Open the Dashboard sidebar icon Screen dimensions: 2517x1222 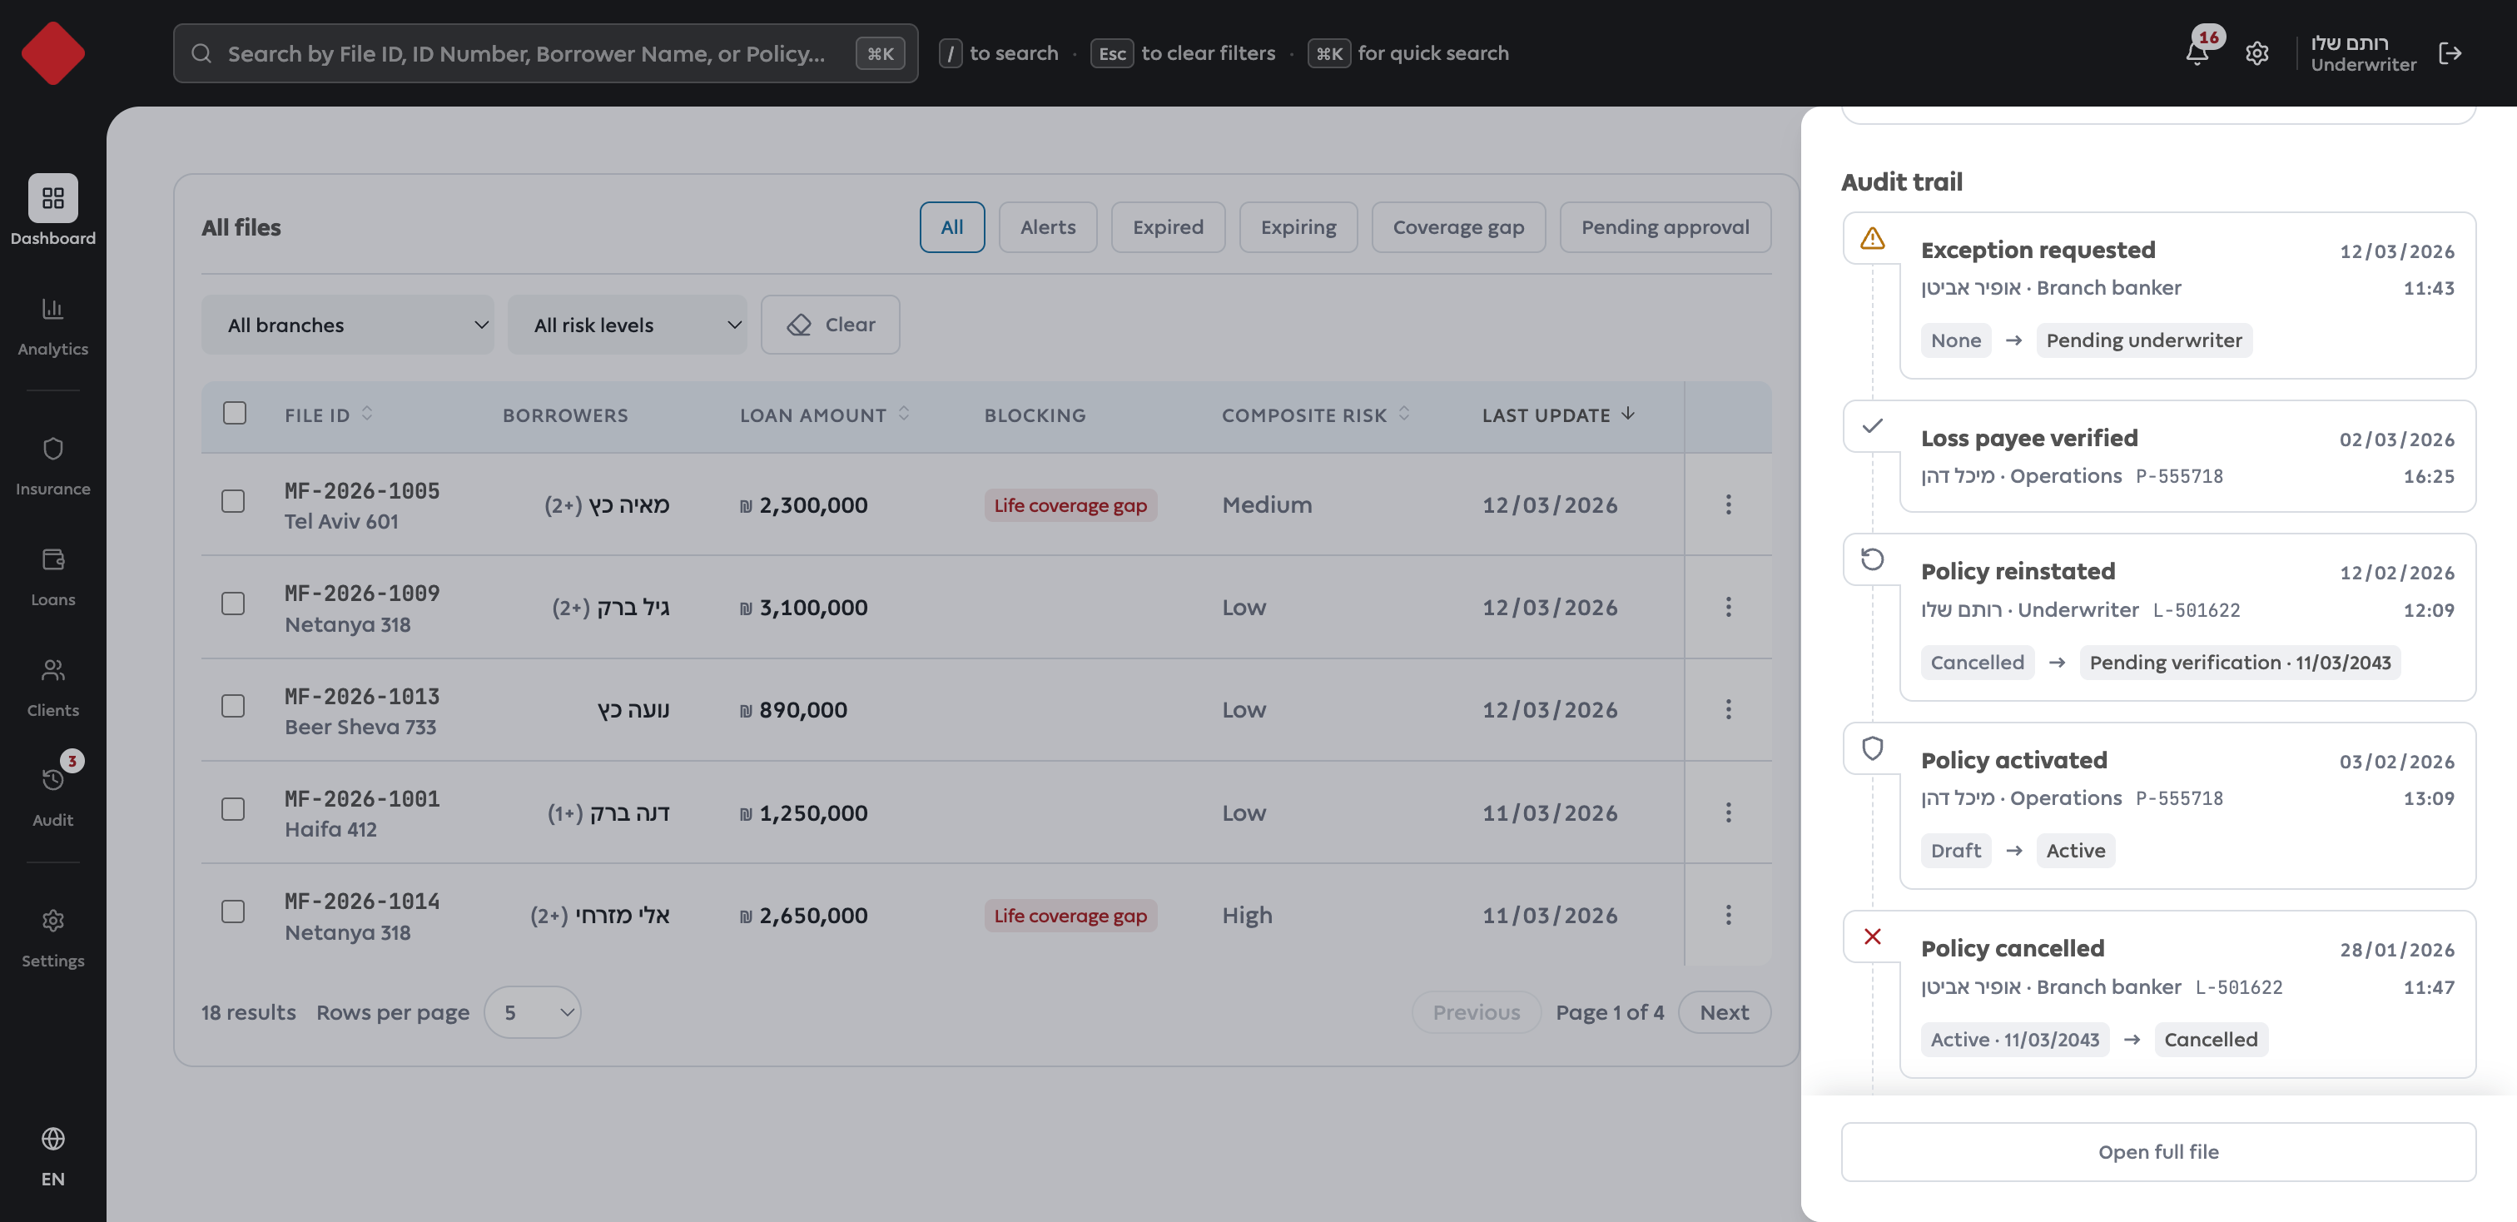(52, 198)
